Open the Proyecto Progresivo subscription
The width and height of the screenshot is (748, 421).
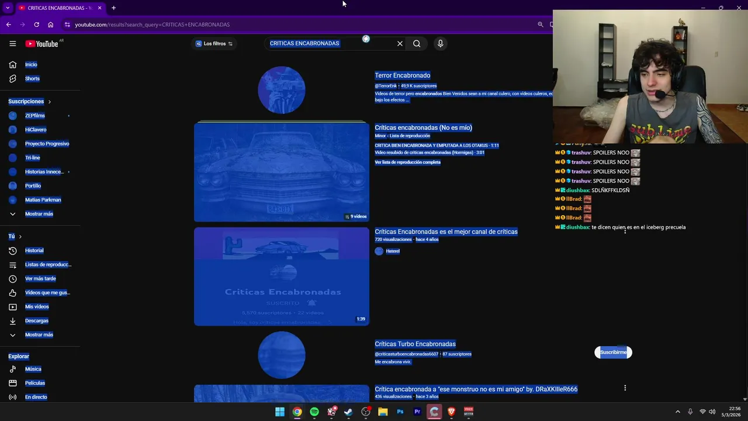click(x=47, y=143)
